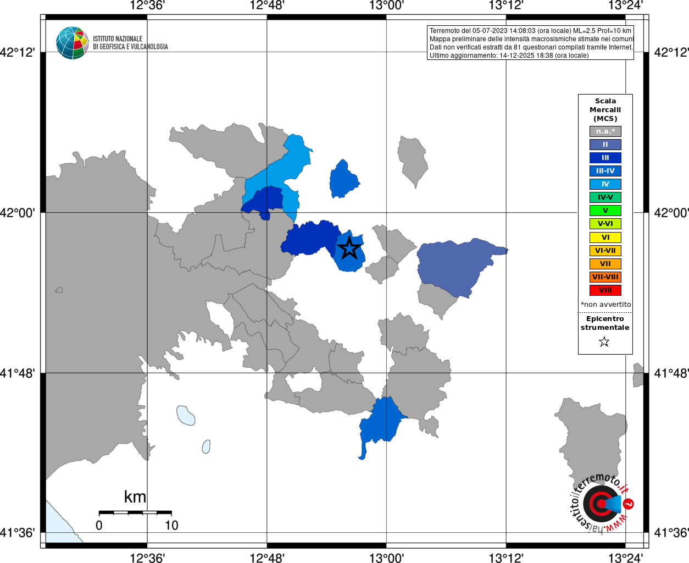Click the top axis 12°48' longitude label
This screenshot has width=689, height=563.
267,5
